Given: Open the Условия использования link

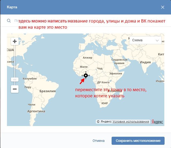Looking at the screenshot, I should click(131, 121).
